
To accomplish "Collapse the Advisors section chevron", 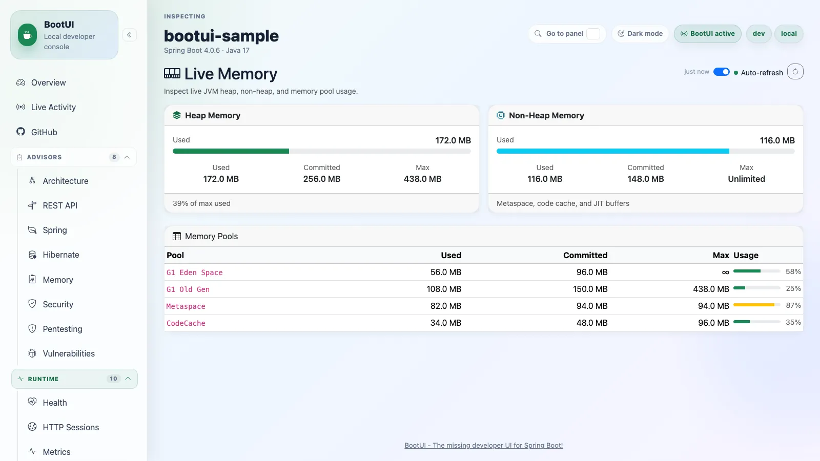I will click(127, 157).
